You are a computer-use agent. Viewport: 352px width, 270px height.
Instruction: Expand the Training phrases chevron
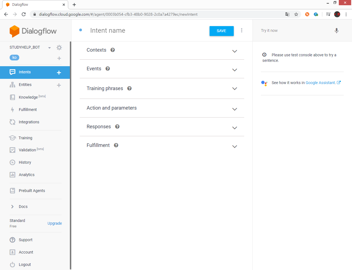click(x=235, y=89)
